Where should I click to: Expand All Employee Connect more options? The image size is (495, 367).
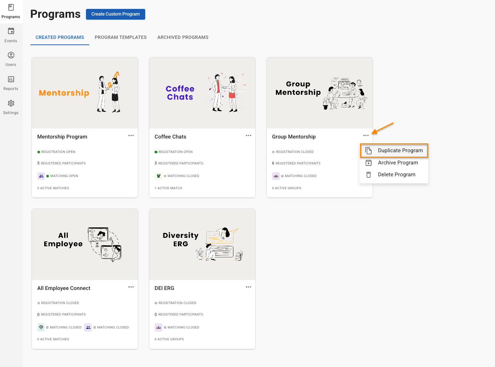pos(131,287)
